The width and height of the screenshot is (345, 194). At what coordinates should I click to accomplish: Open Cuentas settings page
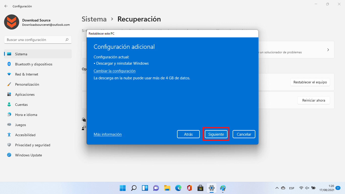click(38, 105)
